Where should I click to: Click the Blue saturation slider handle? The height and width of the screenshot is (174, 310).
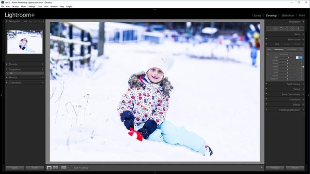288,73
